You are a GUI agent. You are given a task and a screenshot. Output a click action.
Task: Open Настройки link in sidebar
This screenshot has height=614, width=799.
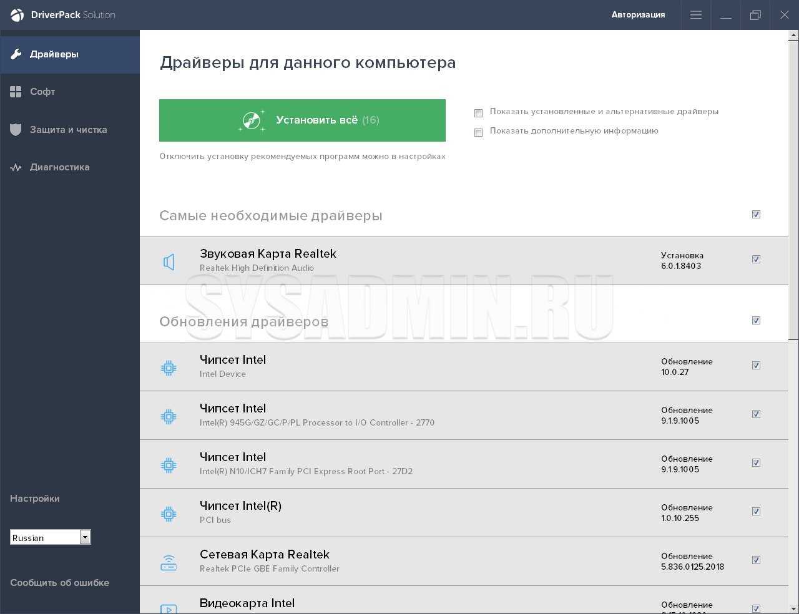click(x=35, y=499)
